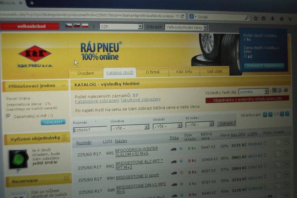Screen dimensions: 297x198
Task: Open the Katalogové zobrazení link
Action: (x=97, y=101)
